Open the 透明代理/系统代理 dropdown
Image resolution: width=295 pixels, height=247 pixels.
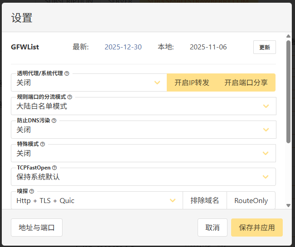point(89,82)
